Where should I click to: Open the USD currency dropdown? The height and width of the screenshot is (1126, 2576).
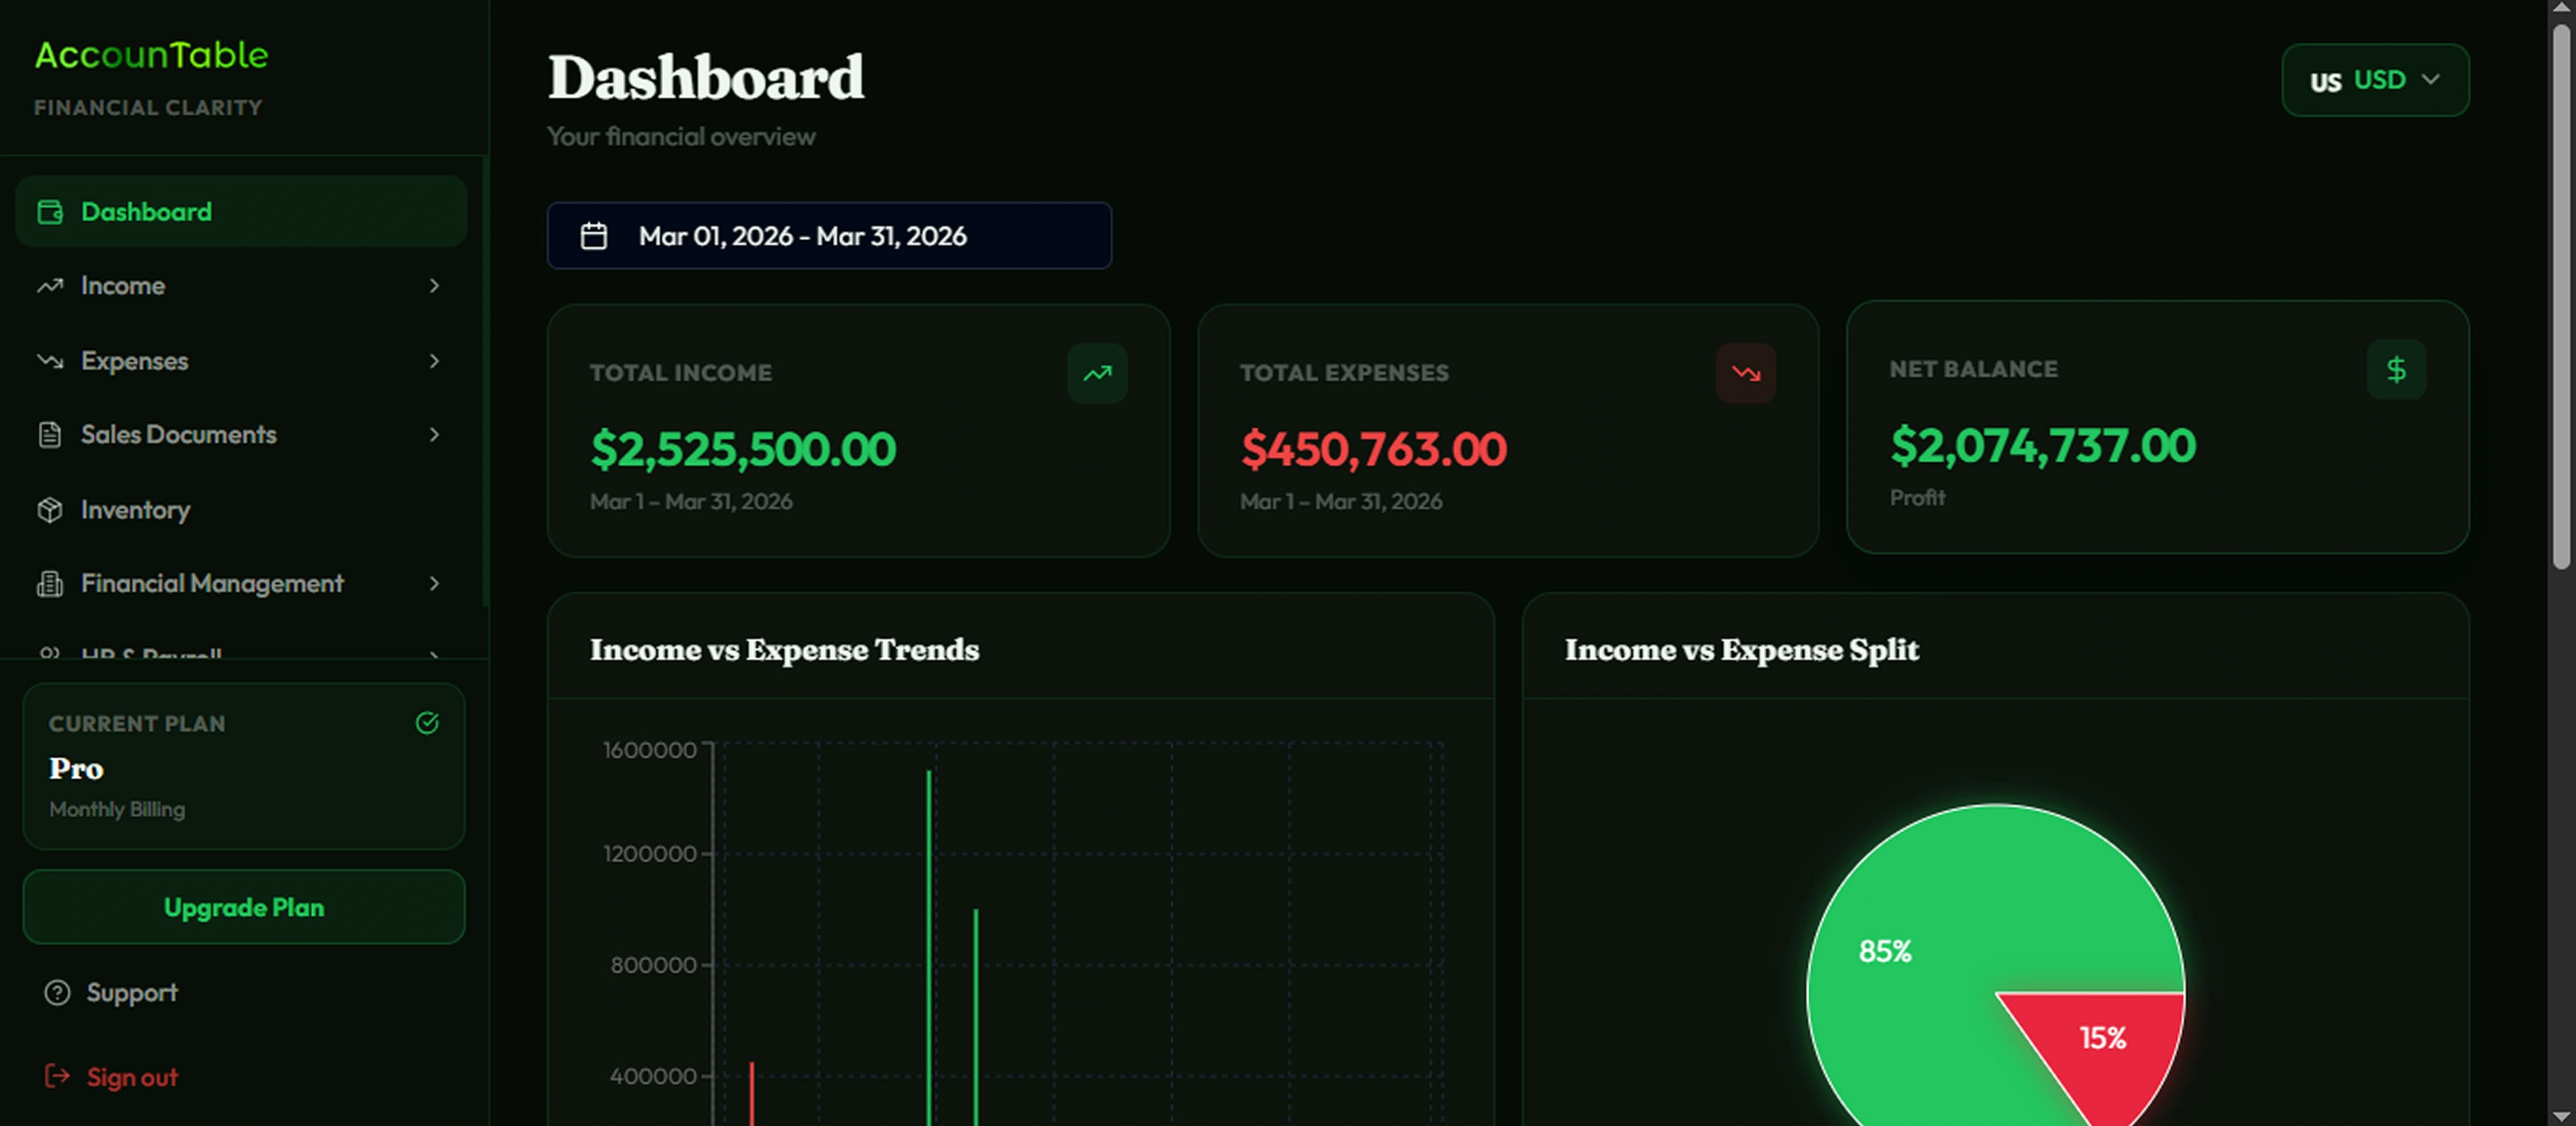[2375, 79]
